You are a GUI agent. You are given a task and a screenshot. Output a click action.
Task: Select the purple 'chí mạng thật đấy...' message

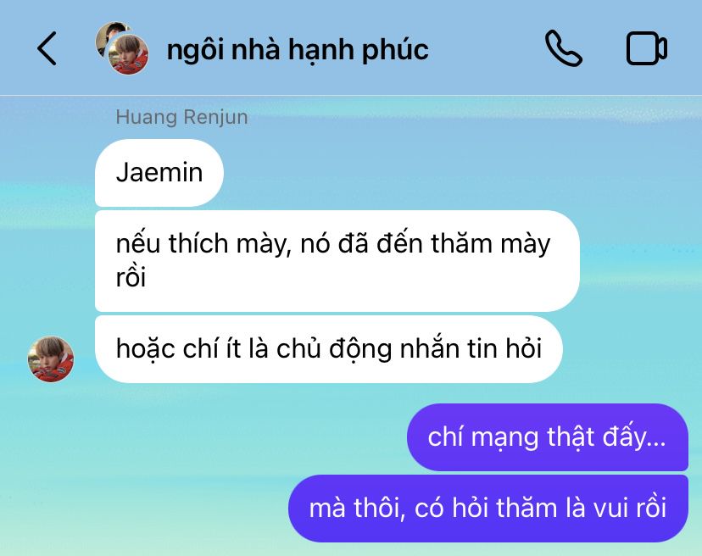(547, 437)
